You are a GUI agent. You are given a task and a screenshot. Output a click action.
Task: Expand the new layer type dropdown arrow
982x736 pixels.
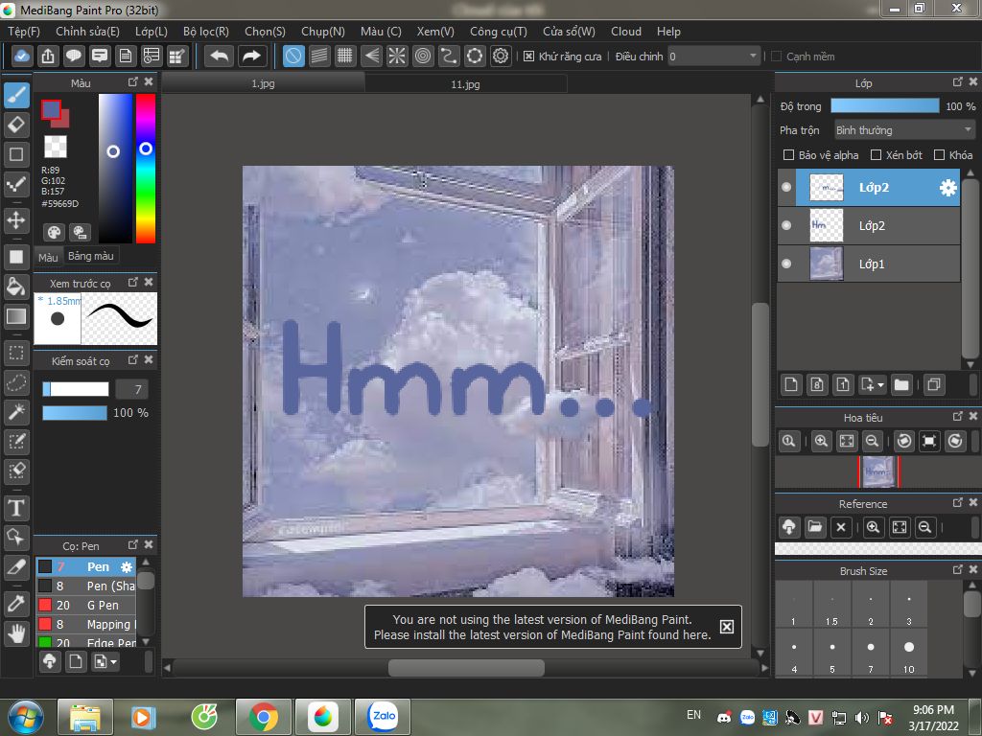pos(880,384)
